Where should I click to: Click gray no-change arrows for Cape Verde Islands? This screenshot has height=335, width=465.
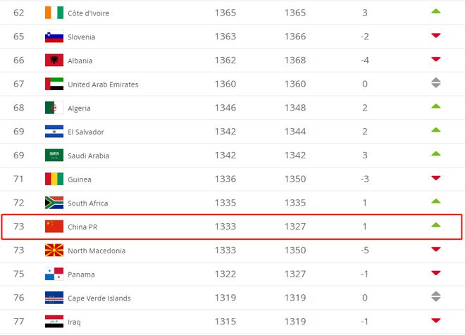(435, 296)
